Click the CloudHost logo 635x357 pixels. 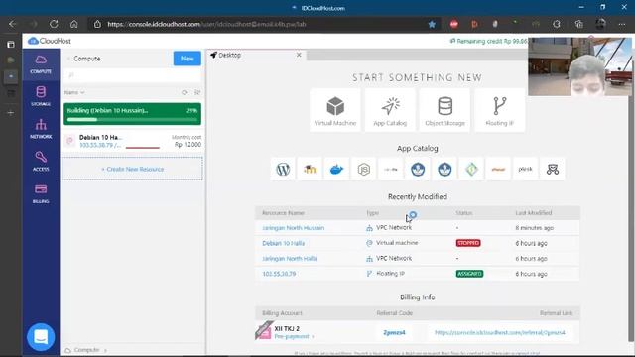tap(50, 41)
